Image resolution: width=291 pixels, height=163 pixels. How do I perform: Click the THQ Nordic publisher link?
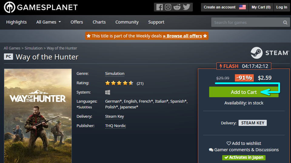115,126
